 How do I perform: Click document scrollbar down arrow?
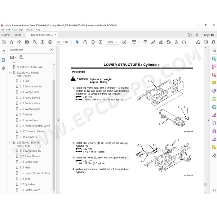tap(205, 193)
